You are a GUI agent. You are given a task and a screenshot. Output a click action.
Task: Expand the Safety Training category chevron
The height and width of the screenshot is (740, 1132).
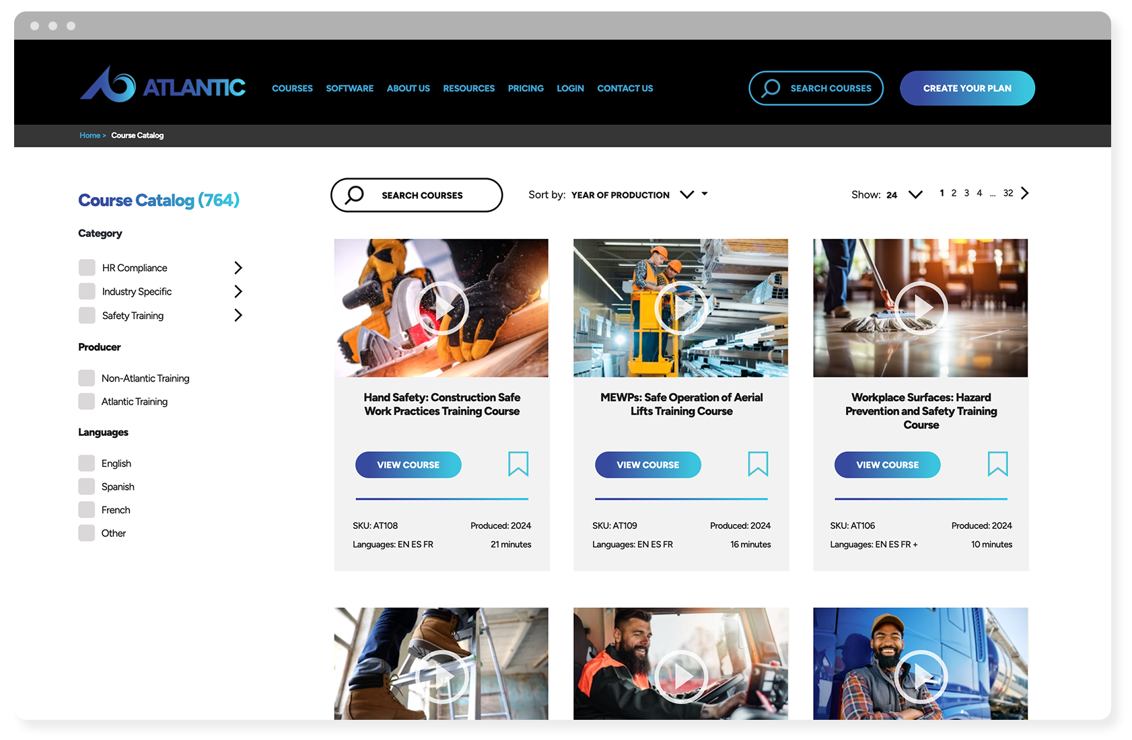click(x=238, y=316)
